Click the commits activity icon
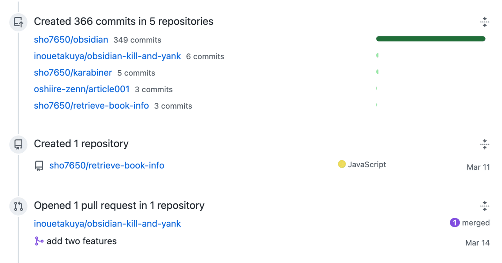This screenshot has width=502, height=263. [18, 22]
